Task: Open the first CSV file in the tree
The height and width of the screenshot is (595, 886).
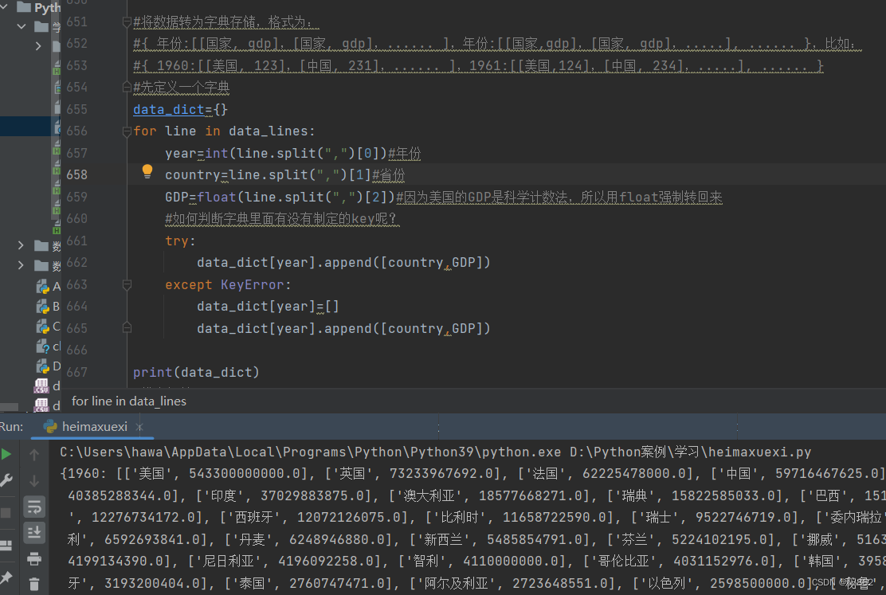Action: (x=48, y=386)
